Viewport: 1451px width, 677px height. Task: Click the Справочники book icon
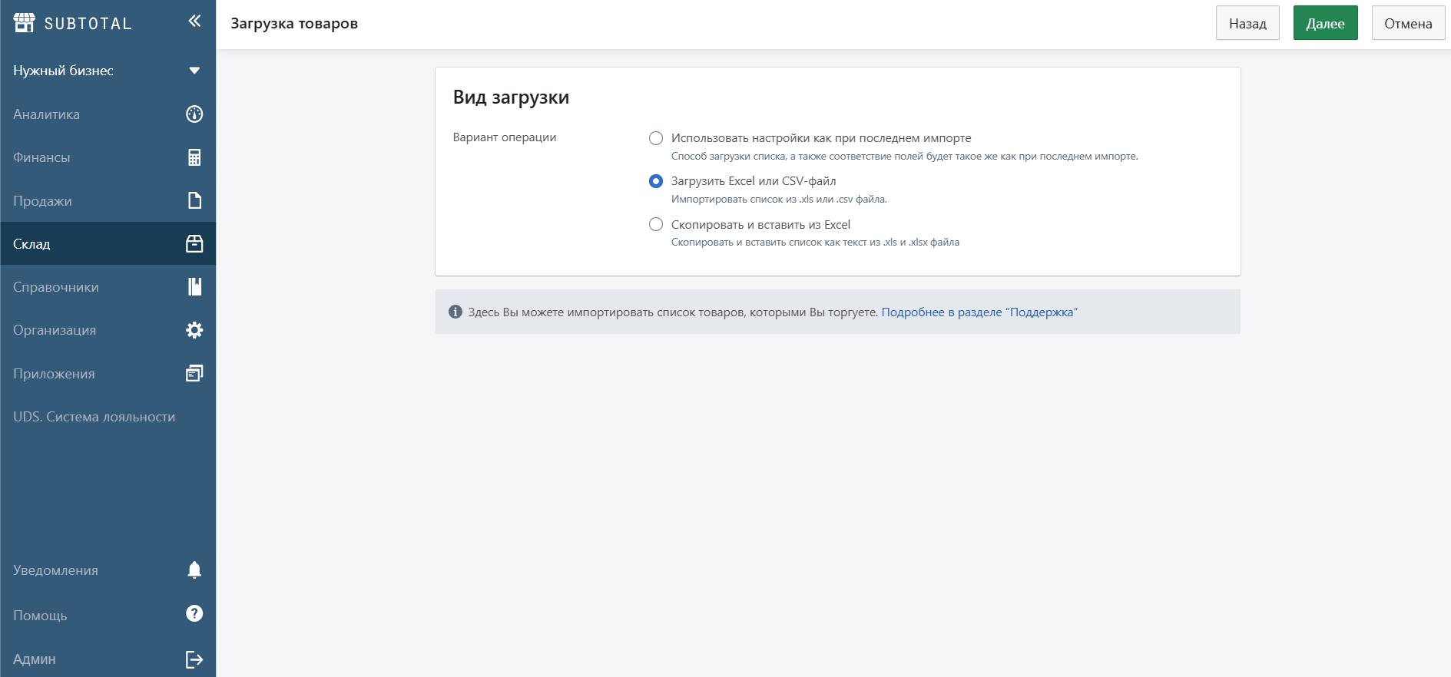[194, 287]
